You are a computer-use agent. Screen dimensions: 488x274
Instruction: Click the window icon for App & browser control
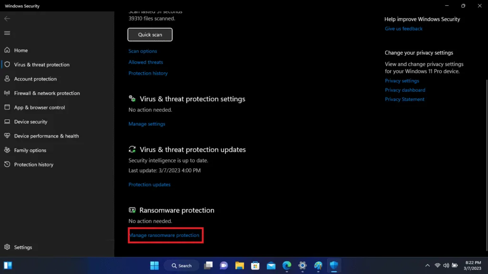click(x=7, y=107)
